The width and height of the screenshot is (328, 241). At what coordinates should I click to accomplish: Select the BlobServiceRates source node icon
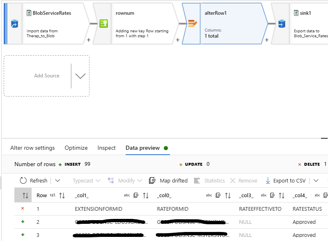(x=14, y=24)
